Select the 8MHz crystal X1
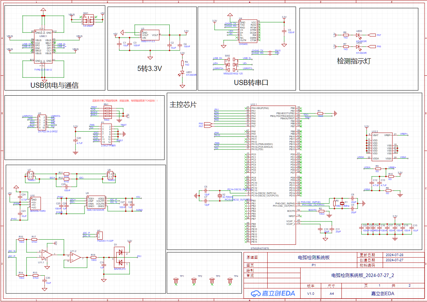Screen dimensions: 427x302 [x=341, y=204]
